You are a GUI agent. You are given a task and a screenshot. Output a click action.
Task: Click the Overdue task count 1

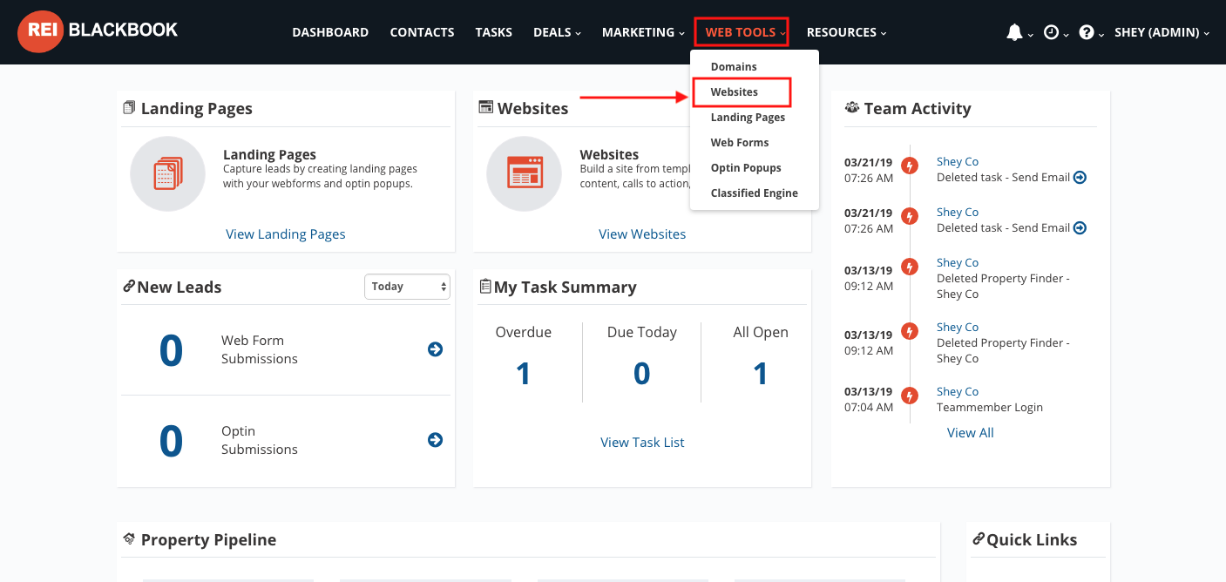tap(523, 373)
